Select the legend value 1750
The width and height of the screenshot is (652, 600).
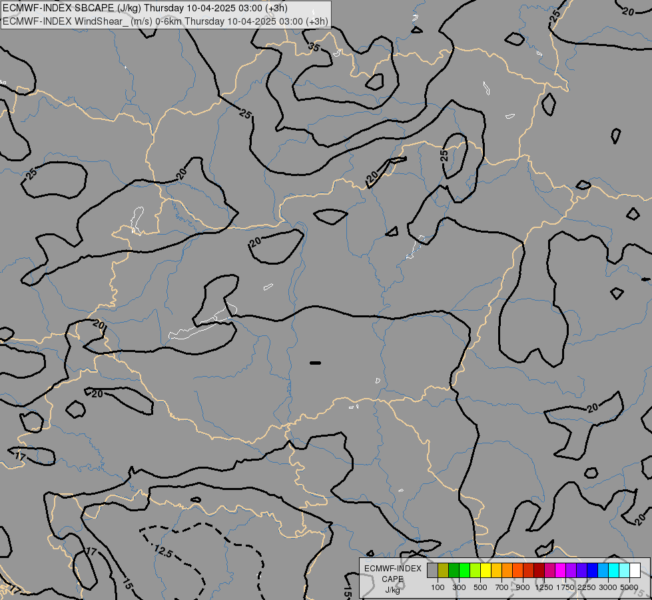[x=565, y=587]
